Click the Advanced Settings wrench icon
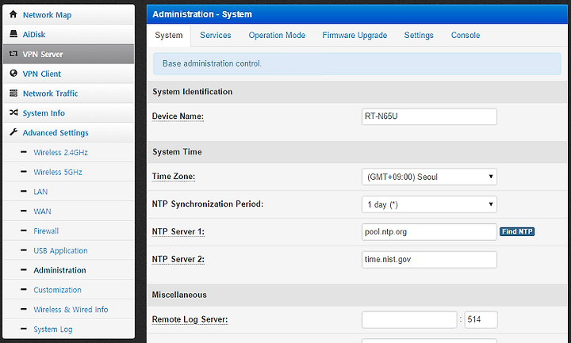Viewport: 571px width, 343px height. [13, 132]
